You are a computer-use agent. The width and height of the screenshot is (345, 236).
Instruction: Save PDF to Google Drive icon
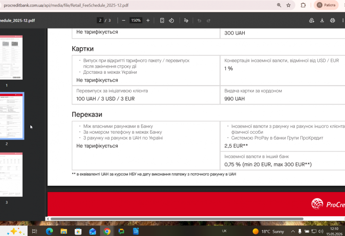click(x=311, y=21)
